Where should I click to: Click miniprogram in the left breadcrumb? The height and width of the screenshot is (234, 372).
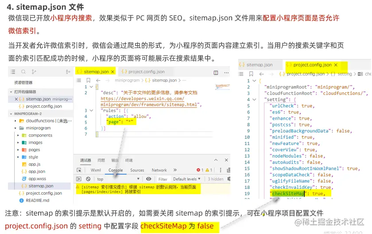pyautogui.click(x=127, y=80)
